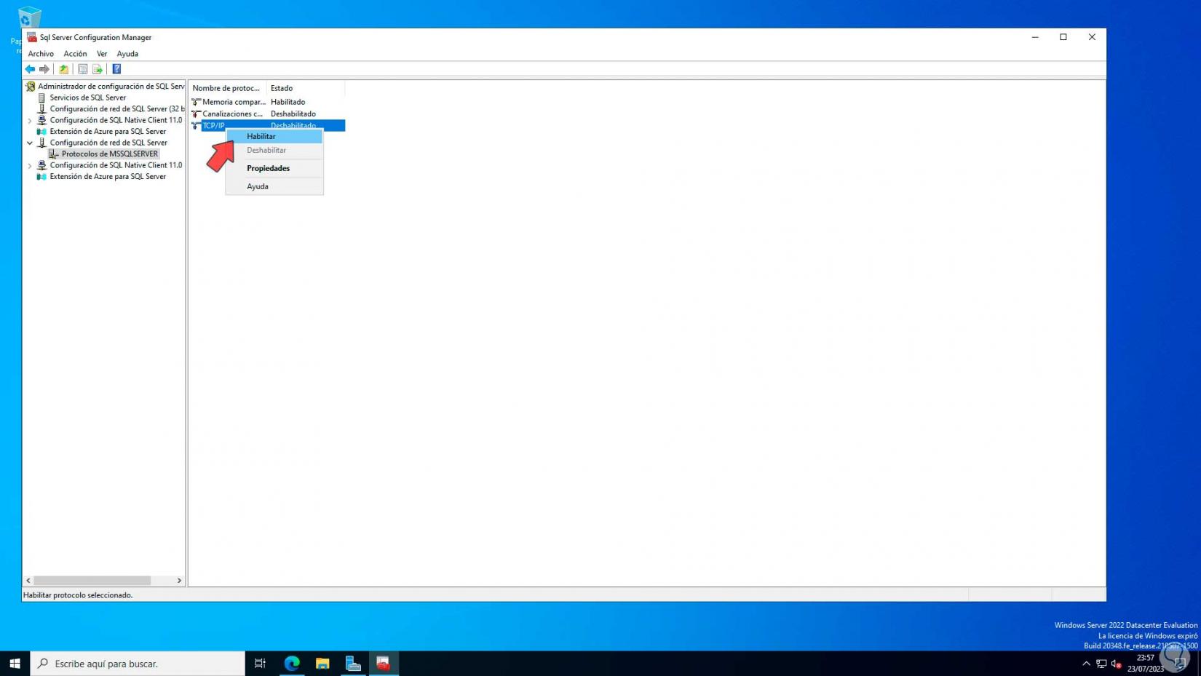
Task: Click the Back arrow toolbar icon
Action: (x=30, y=69)
